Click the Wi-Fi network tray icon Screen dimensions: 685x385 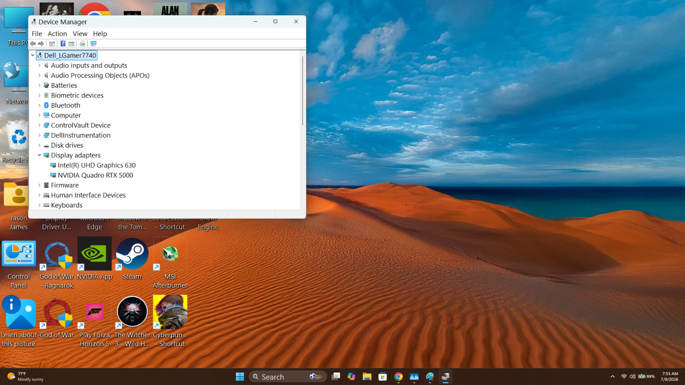[624, 376]
